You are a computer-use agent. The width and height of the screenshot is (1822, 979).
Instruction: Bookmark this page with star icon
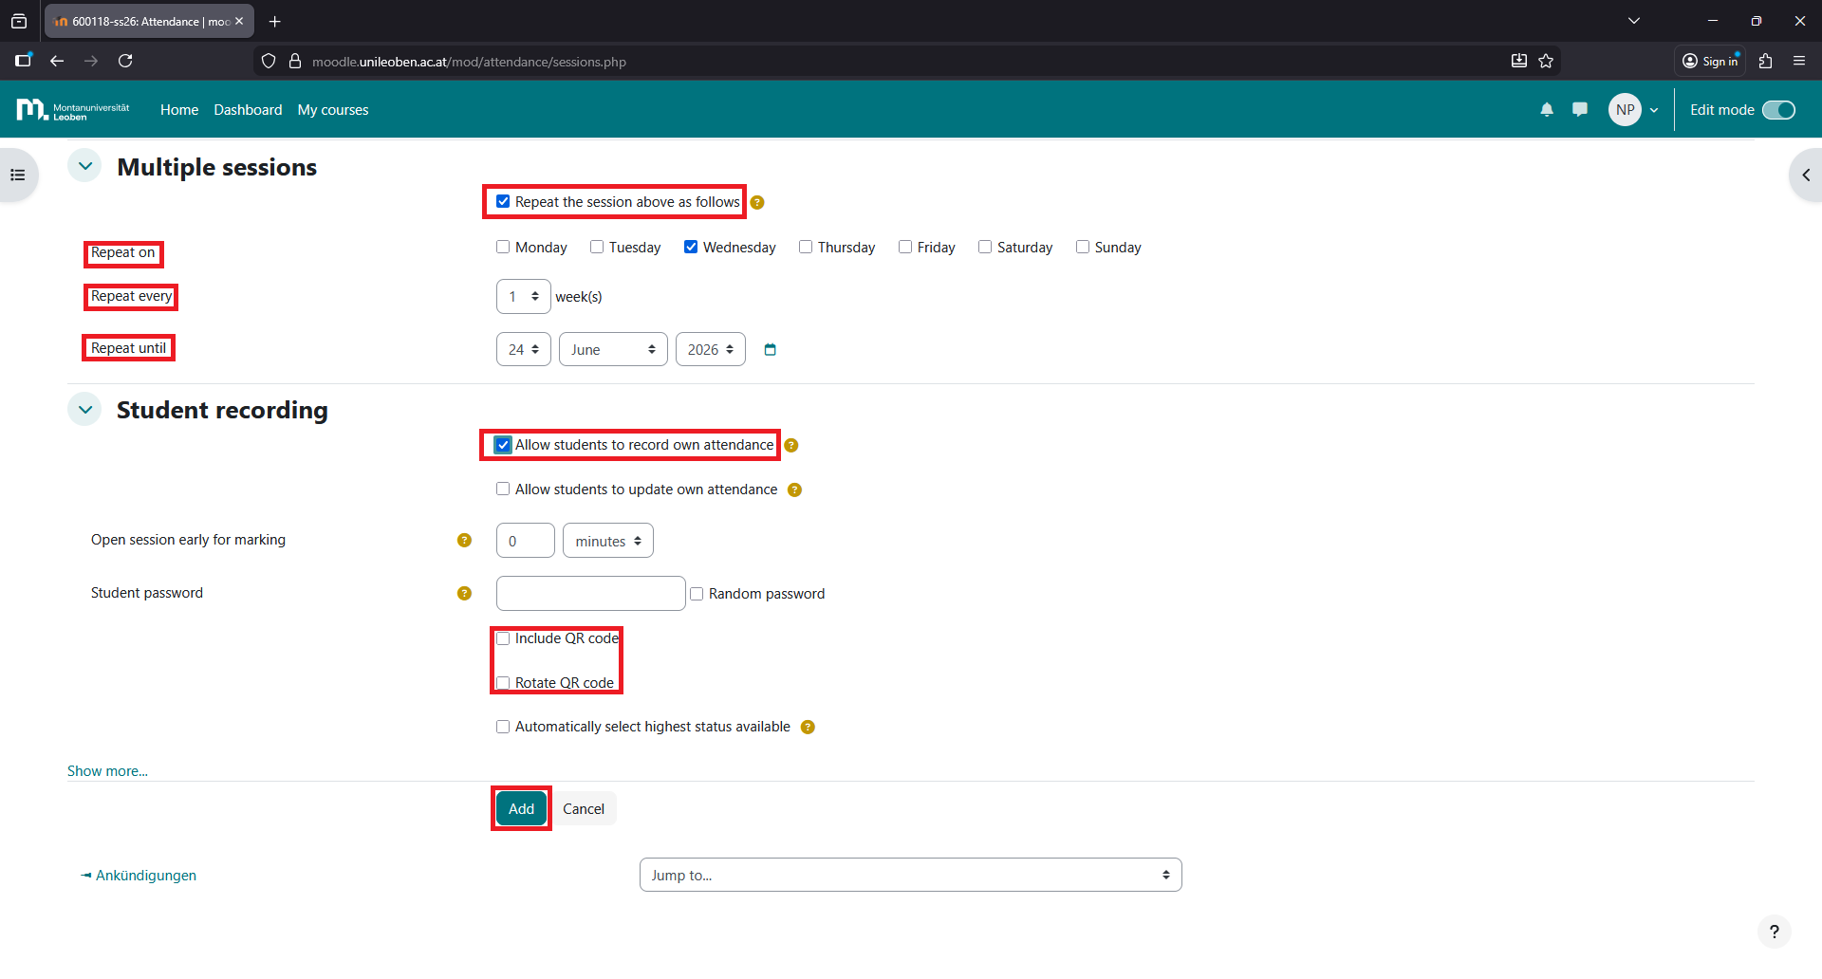tap(1546, 62)
